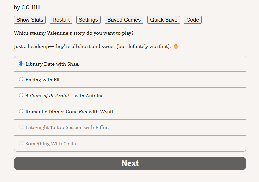Viewport: 259px width, 182px height.
Task: Click the 'with Wyatt.' label text
Action: [x=102, y=112]
